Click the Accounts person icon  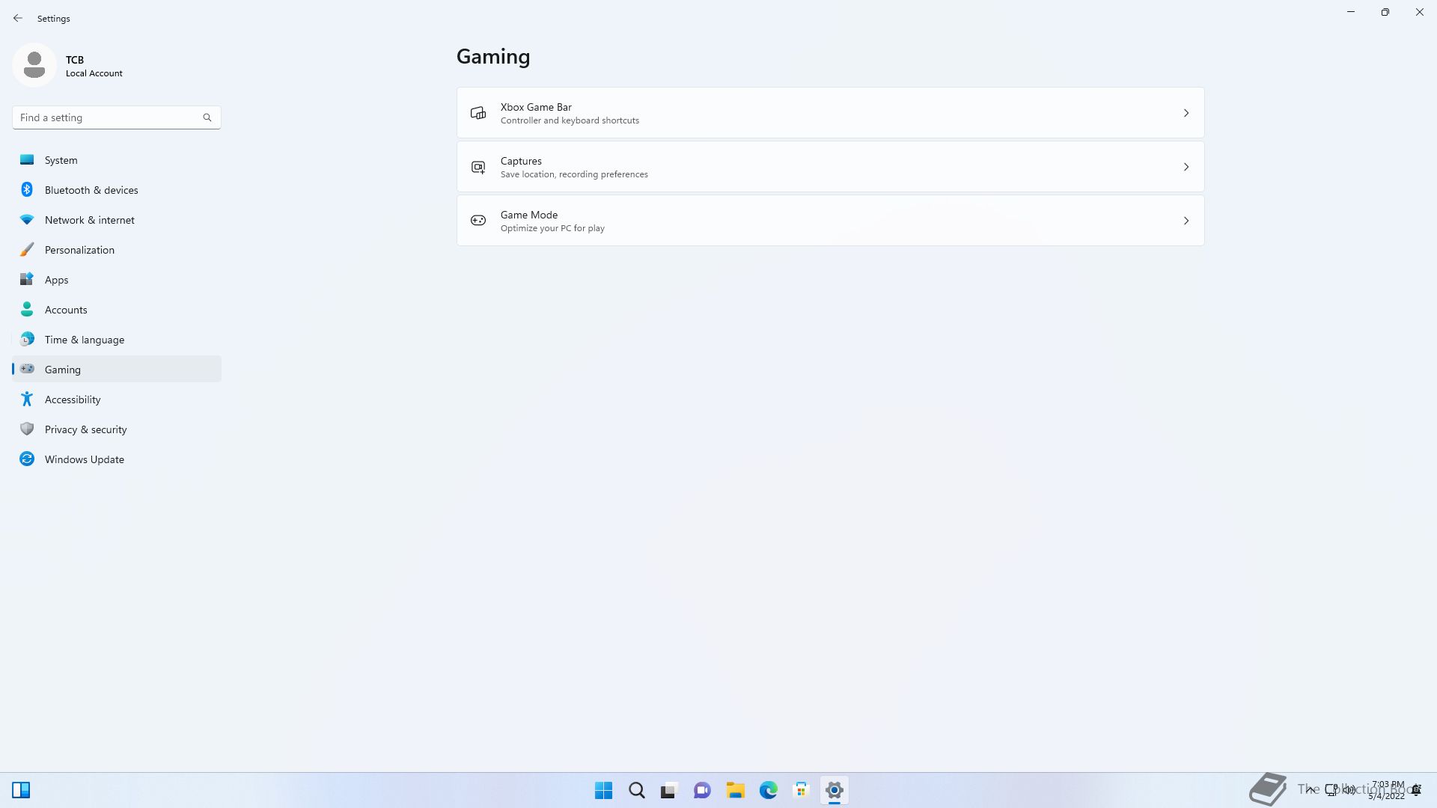pos(27,309)
